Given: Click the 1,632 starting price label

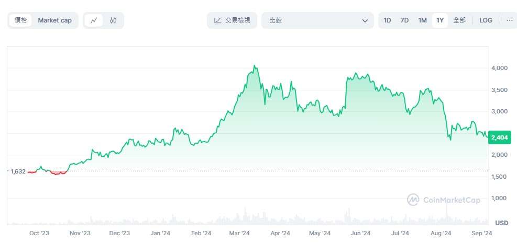Looking at the screenshot, I should 18,171.
